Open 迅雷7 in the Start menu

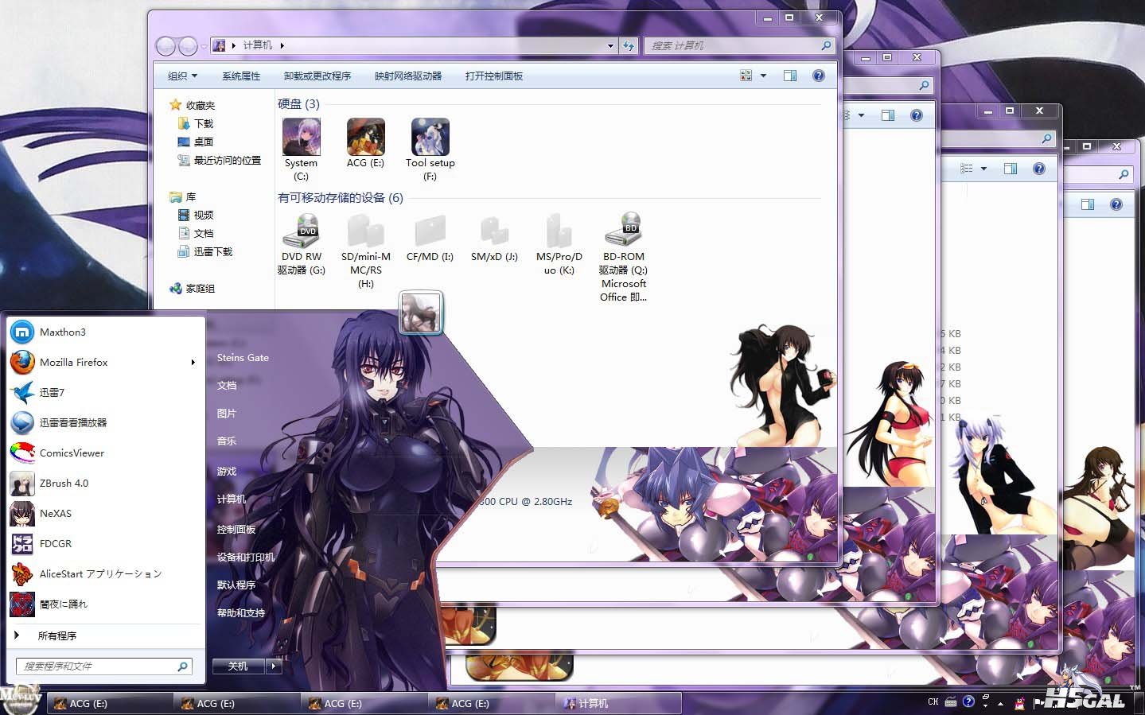click(x=105, y=393)
